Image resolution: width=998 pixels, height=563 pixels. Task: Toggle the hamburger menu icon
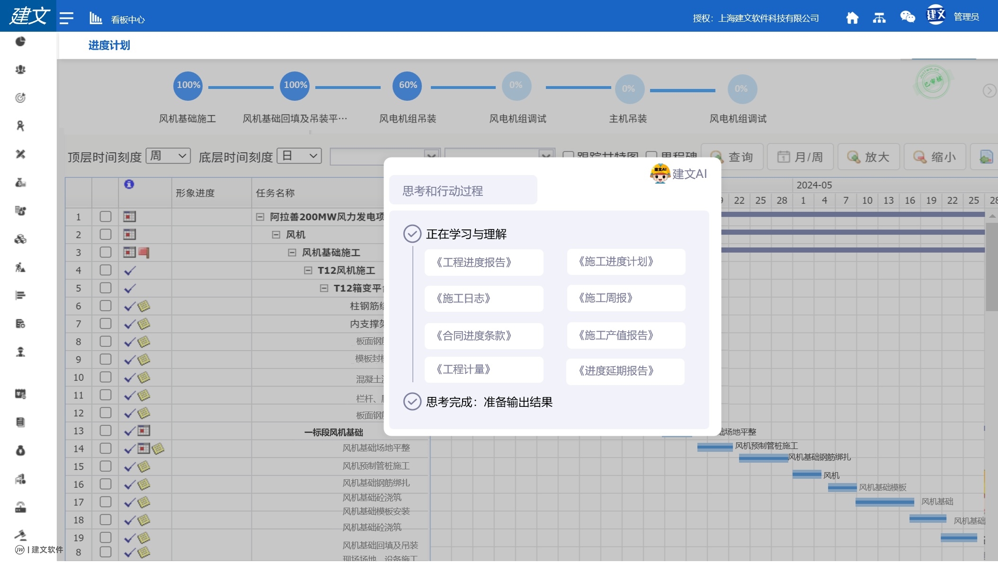click(66, 18)
